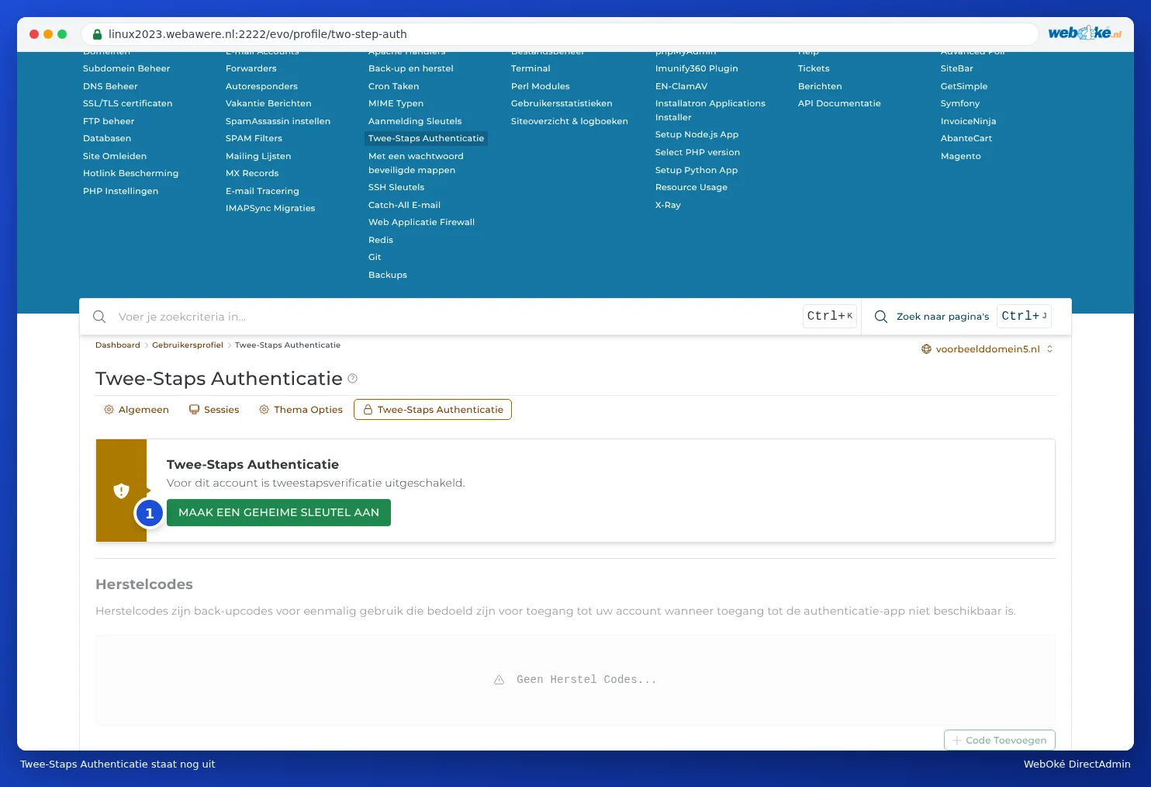Click the WebOké logo in the browser bar
The image size is (1151, 787).
point(1085,33)
